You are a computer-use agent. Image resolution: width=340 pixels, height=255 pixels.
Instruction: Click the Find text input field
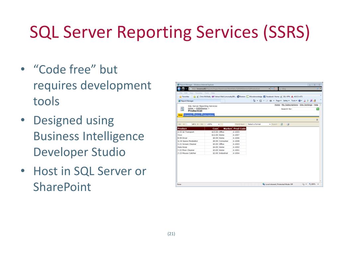point(228,124)
